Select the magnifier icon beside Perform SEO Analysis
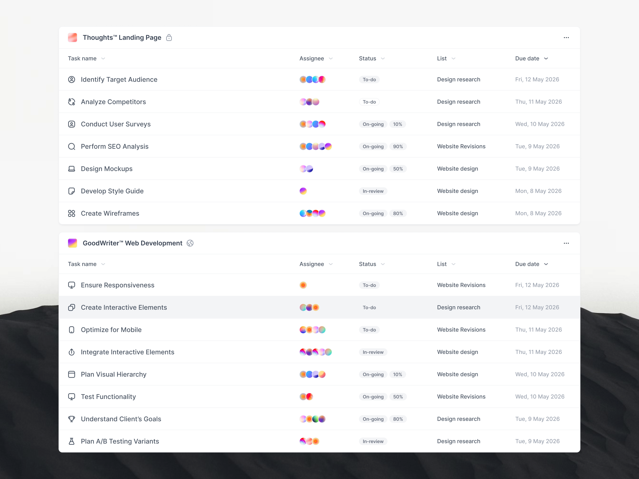 pyautogui.click(x=72, y=146)
